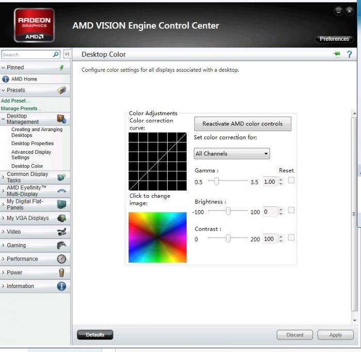Screen dimensions: 361x352
Task: Click the Power battery icon
Action: coord(61,273)
